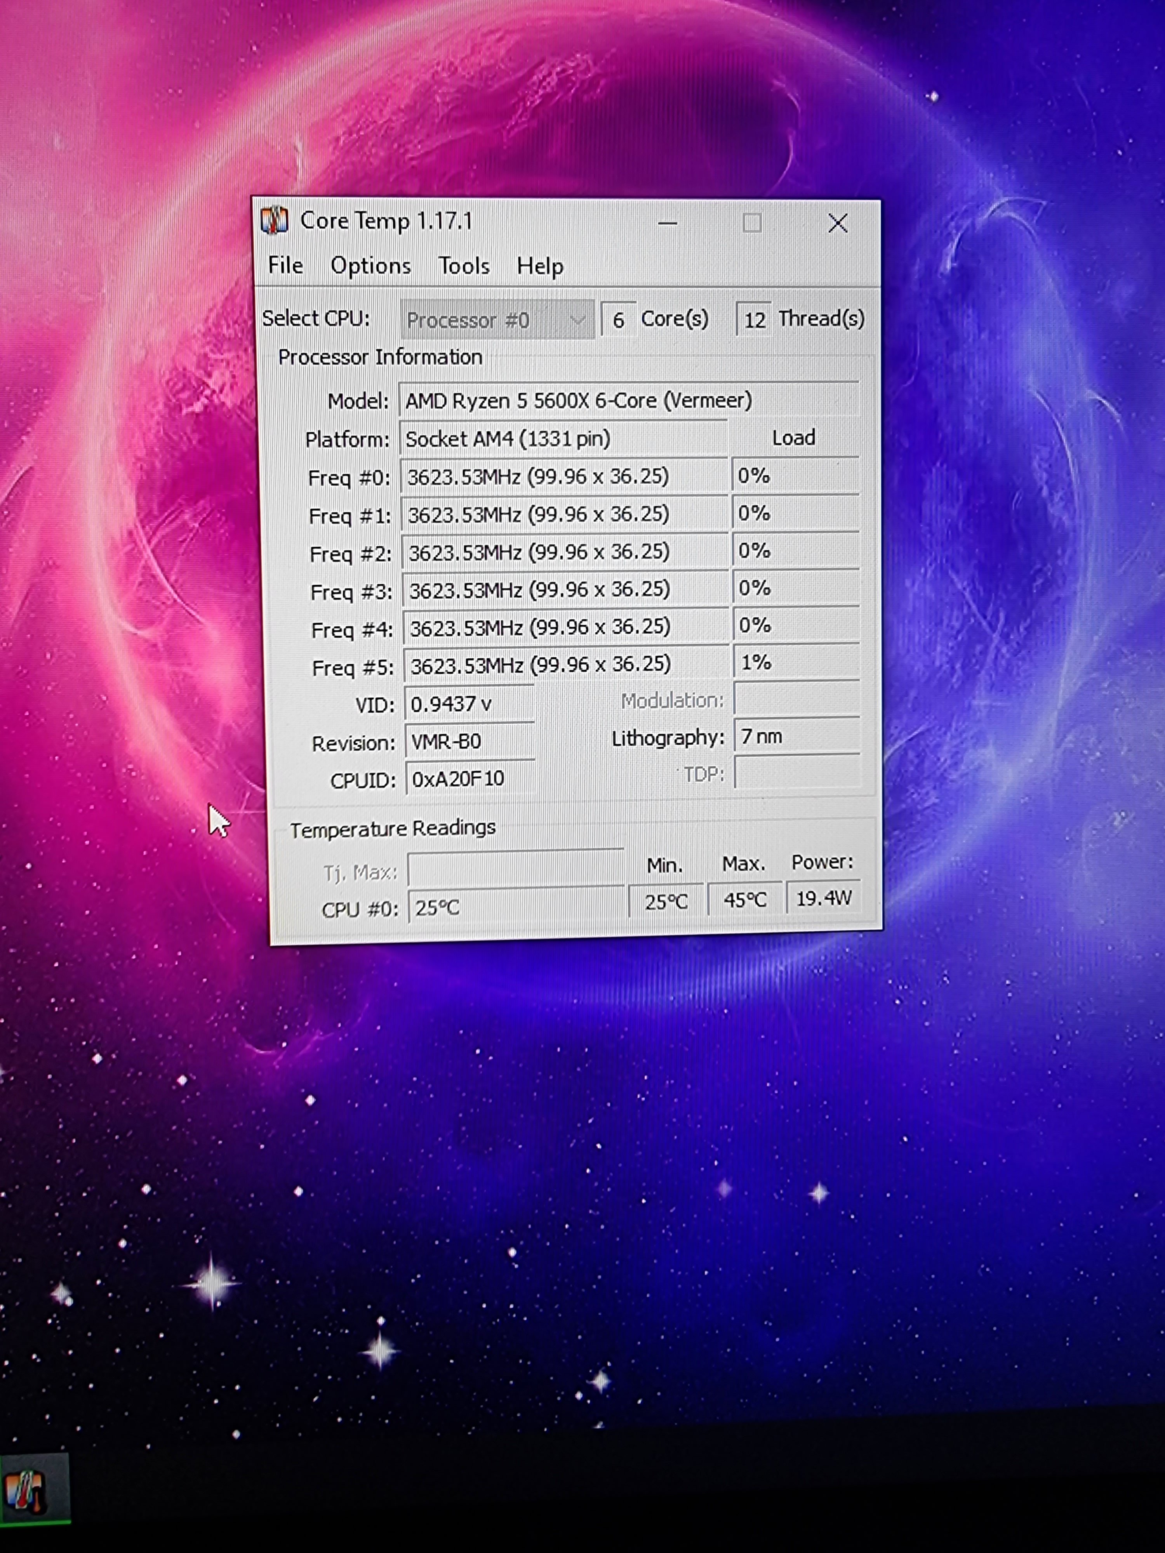Open the Help menu
The image size is (1165, 1553).
[539, 267]
